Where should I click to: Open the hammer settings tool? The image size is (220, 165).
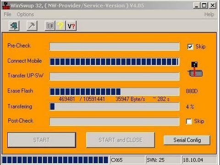coord(32,26)
